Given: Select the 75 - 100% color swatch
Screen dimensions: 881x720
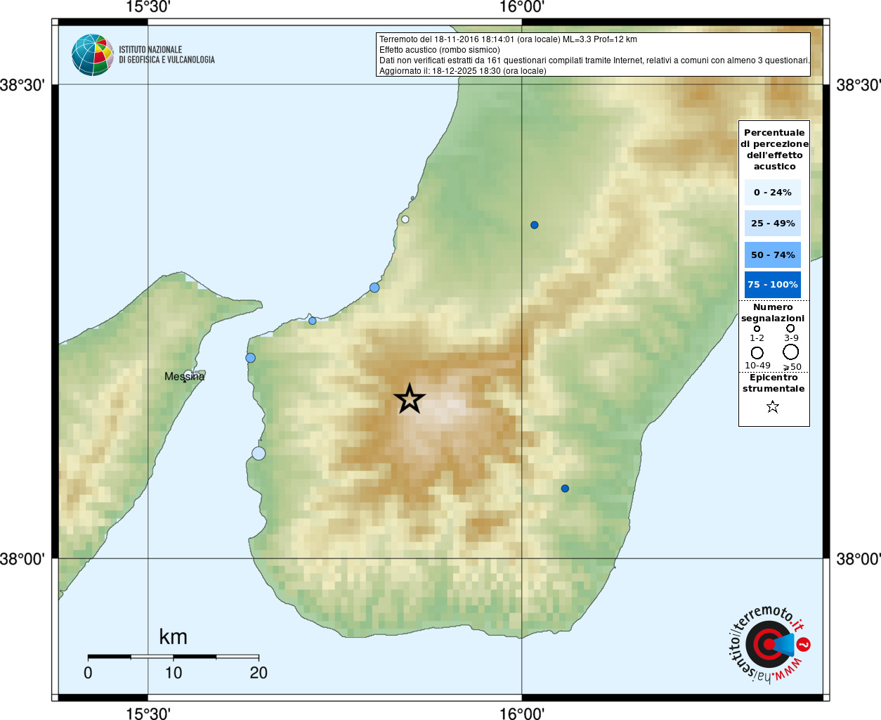Looking at the screenshot, I should [x=773, y=285].
